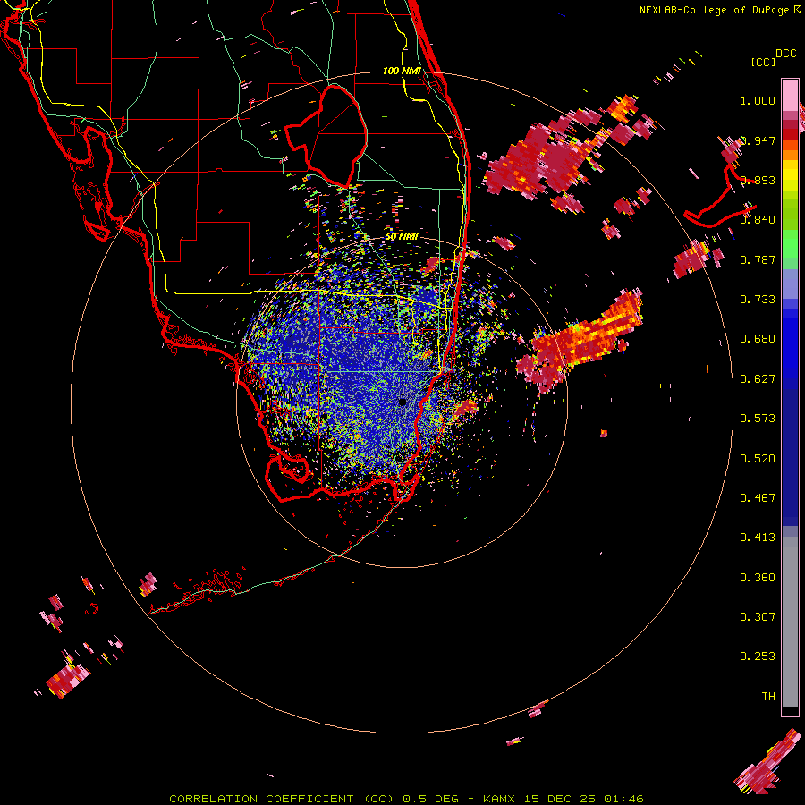
Task: Select the 0.413 color scale value
Action: 758,538
